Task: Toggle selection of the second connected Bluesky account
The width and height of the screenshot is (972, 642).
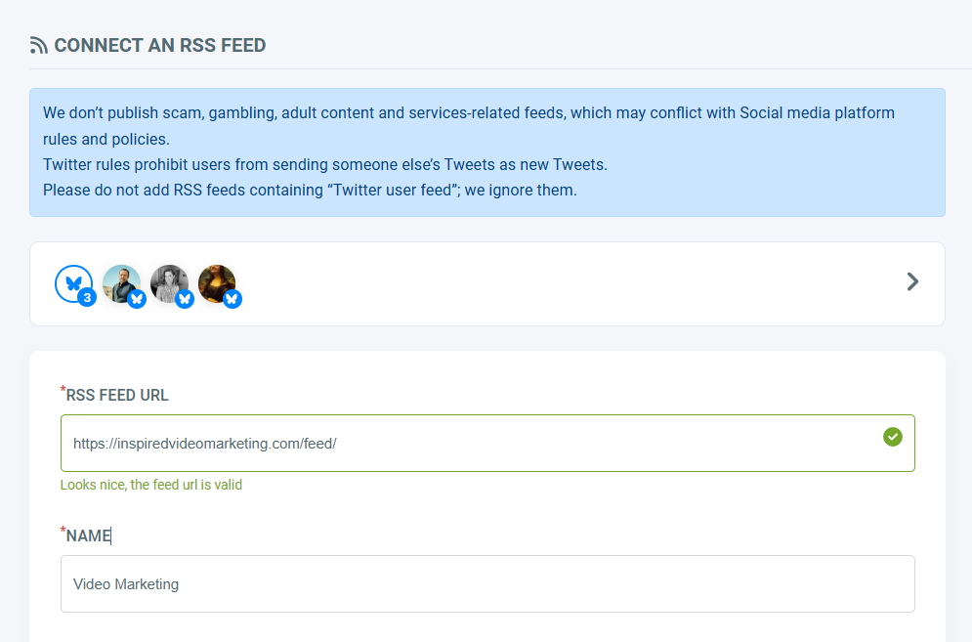Action: tap(169, 281)
